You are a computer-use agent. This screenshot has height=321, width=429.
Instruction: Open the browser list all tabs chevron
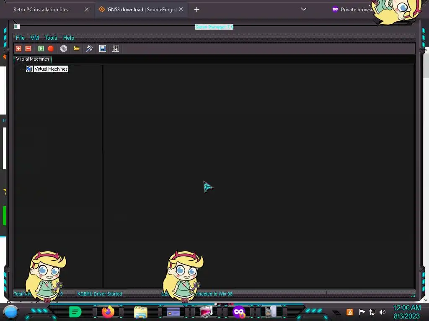coord(304,9)
